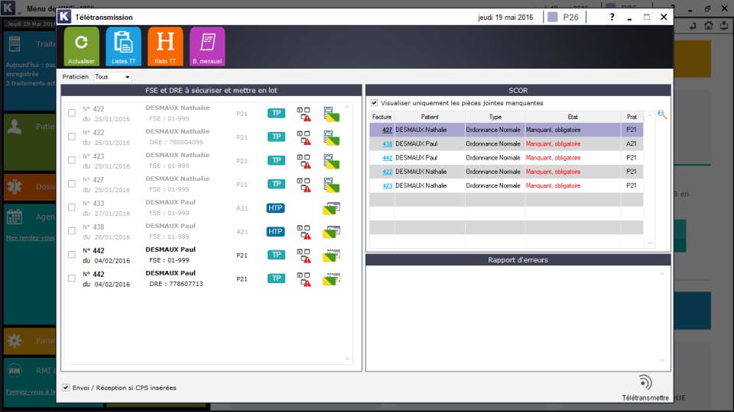Screen dimensions: 734x412
Task: Click the SCOR magnifier search icon
Action: (x=662, y=114)
